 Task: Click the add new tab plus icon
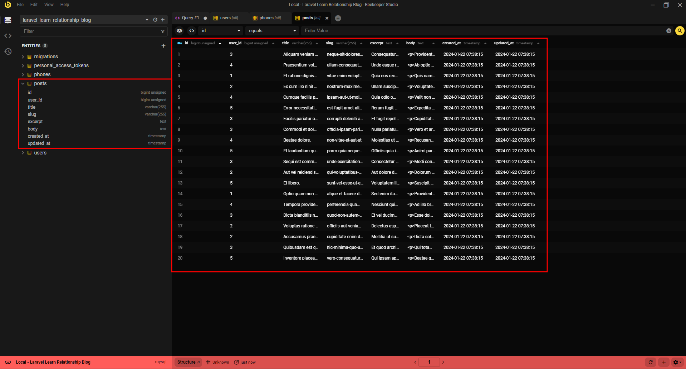pyautogui.click(x=338, y=18)
